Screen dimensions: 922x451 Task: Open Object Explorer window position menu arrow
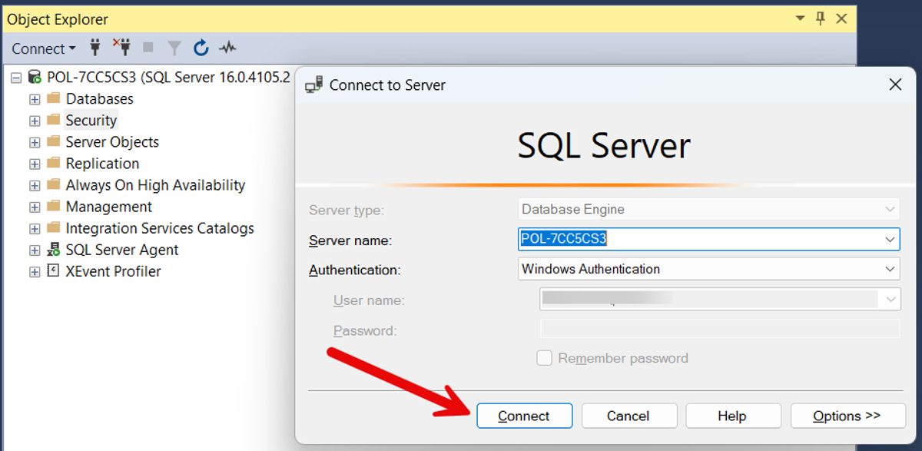800,18
